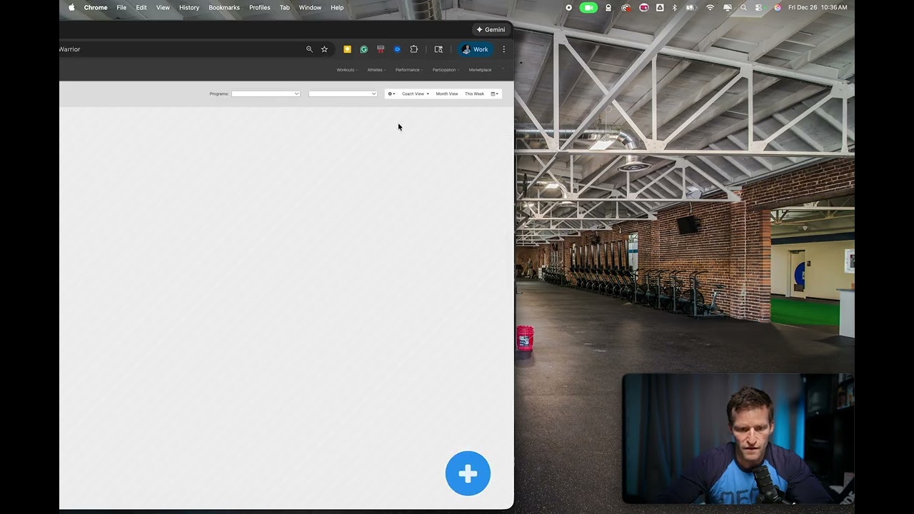Jump to This Week
Image resolution: width=914 pixels, height=514 pixels.
[474, 94]
